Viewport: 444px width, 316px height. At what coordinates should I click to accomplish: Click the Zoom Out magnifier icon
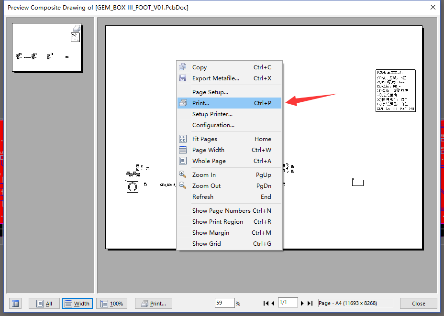coord(183,185)
